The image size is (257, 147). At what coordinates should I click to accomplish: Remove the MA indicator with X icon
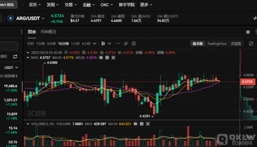point(113,58)
